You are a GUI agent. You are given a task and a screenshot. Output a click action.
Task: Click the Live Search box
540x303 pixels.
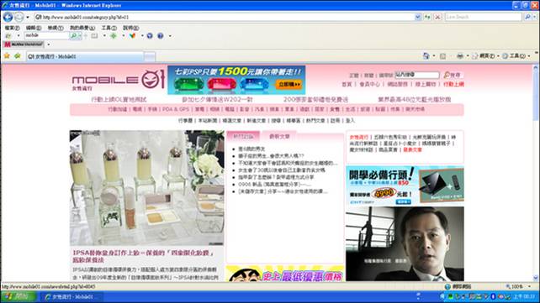[x=483, y=17]
